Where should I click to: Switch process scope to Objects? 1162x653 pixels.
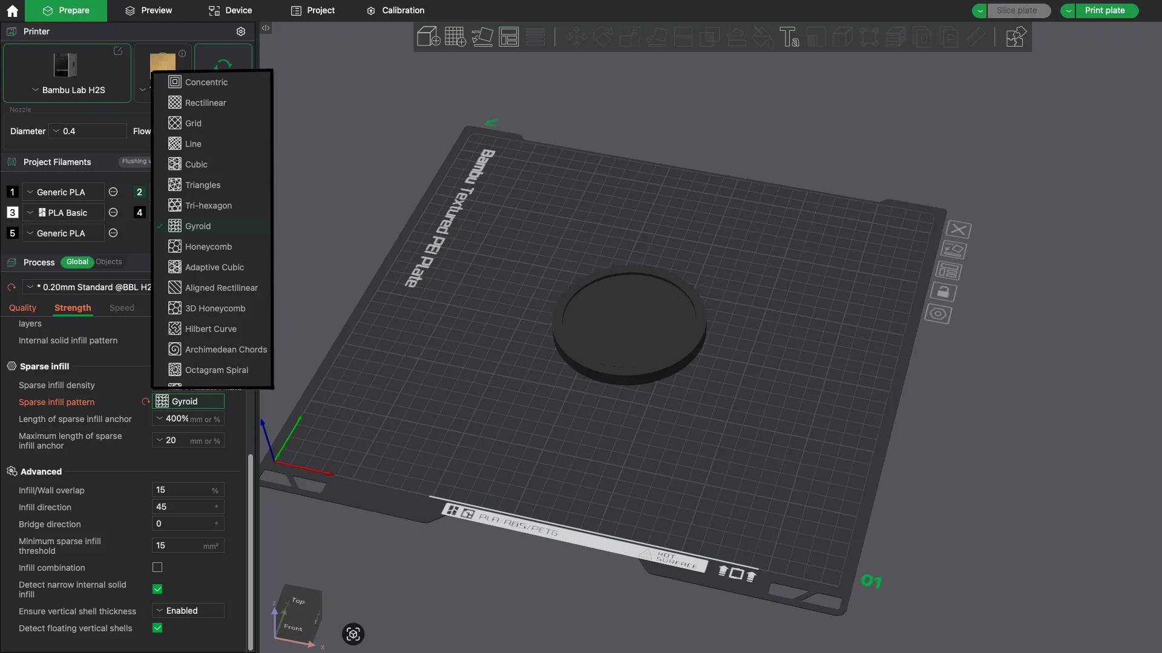click(109, 262)
